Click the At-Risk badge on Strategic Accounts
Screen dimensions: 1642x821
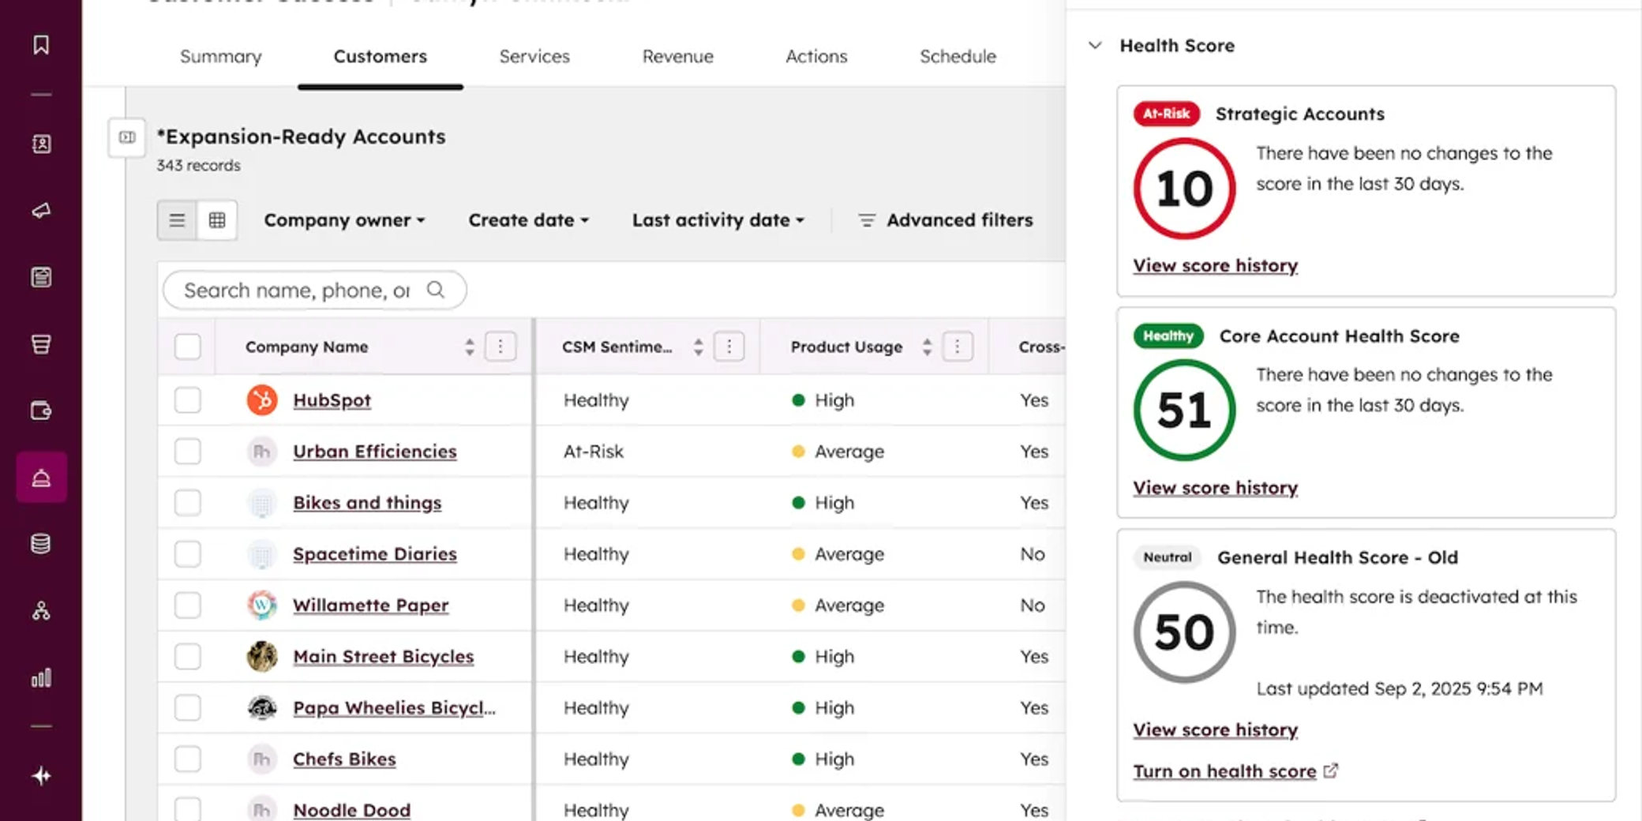(1167, 114)
